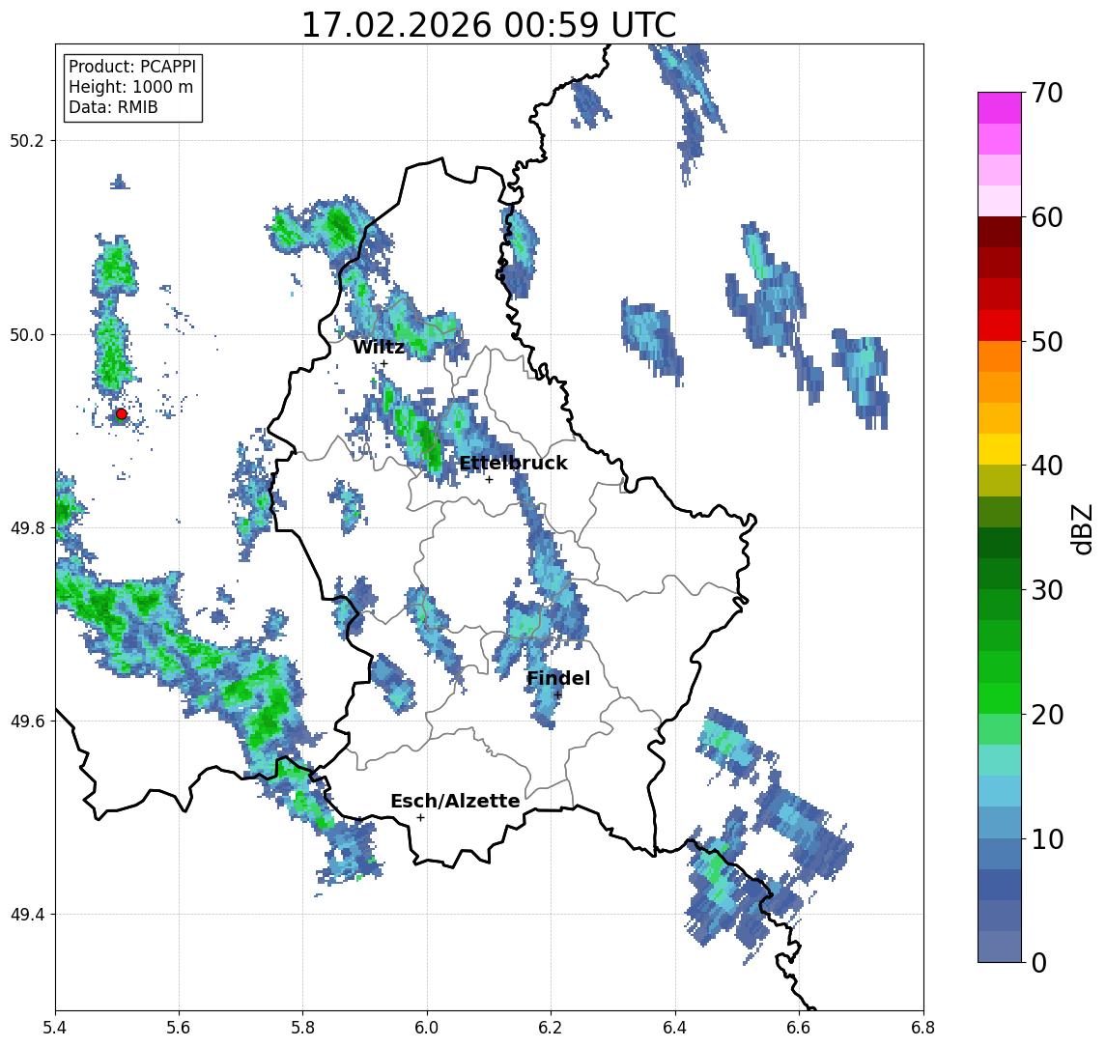1106x1047 pixels.
Task: Click the olive colorbar segment below 40
Action: pyautogui.click(x=1000, y=480)
